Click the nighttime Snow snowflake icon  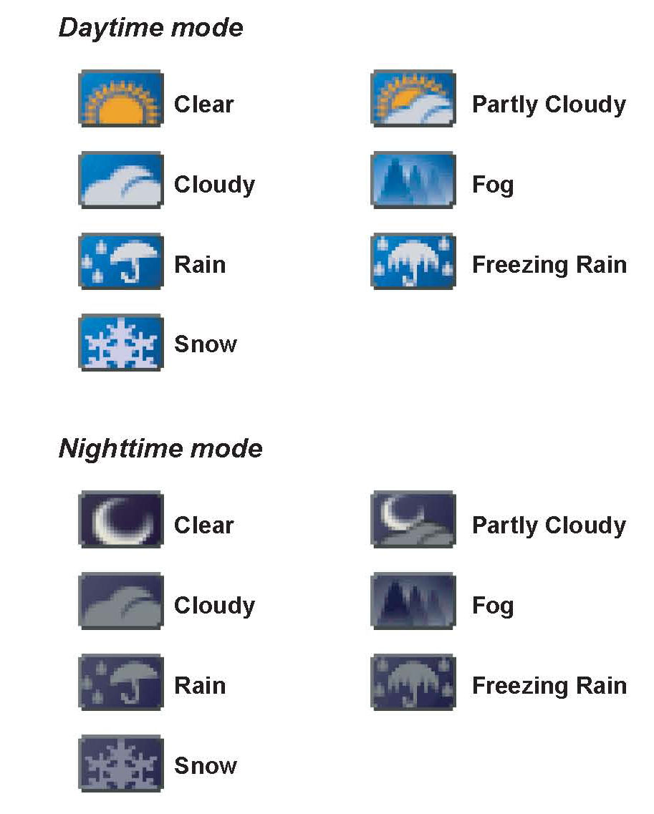120,763
